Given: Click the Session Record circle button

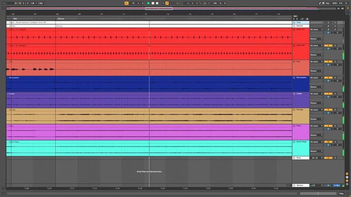Looking at the screenshot, I should click(177, 3).
